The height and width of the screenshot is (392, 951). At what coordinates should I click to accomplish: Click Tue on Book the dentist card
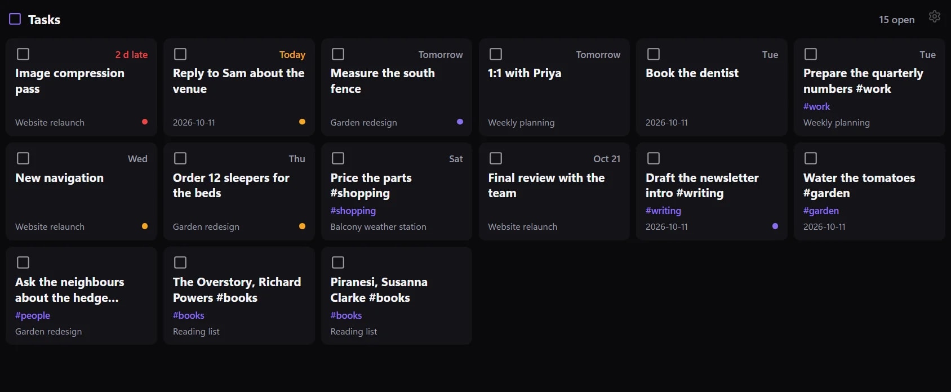click(770, 55)
